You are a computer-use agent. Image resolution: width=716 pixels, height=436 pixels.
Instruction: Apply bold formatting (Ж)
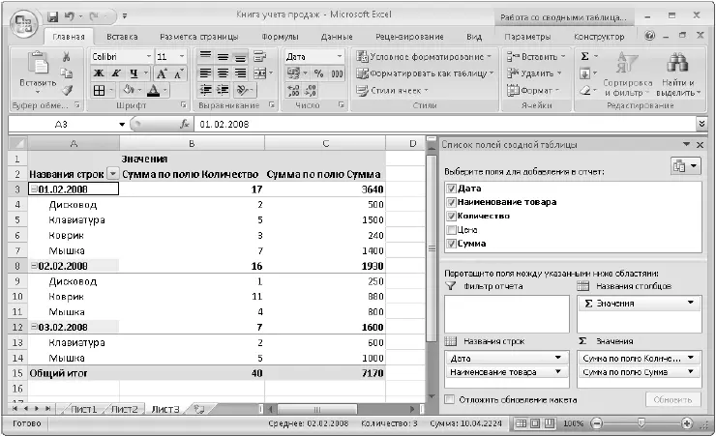coord(99,73)
